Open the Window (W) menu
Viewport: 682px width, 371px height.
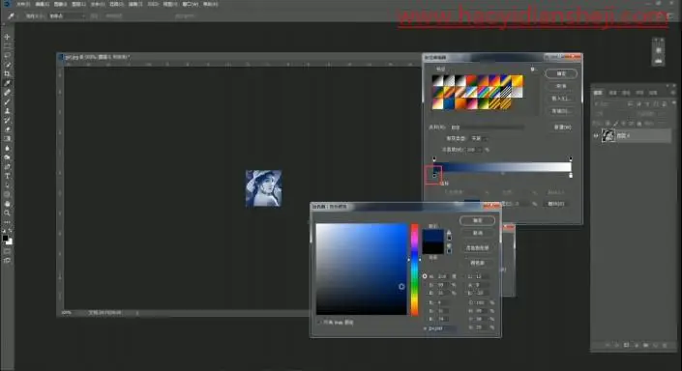point(190,4)
